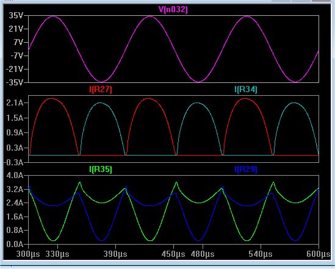Viewport: 335px width, 269px height.
Task: Click the -7V axis label
Action: coord(16,56)
